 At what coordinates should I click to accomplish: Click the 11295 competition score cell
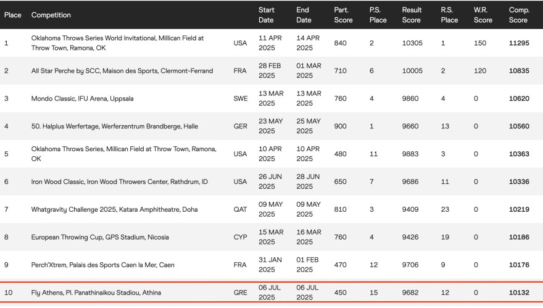[x=519, y=43]
